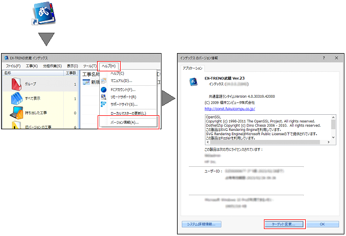Viewport: 346px width, 236px height.
Task: Close the インデックスのバージョン情報 dialog
Action: pyautogui.click(x=336, y=58)
